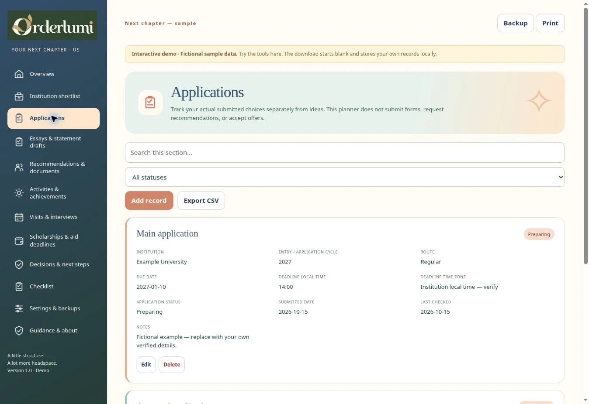Click the Checklist clipboard icon

pos(19,287)
